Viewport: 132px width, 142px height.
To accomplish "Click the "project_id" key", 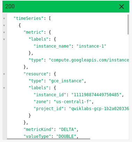I will click(x=48, y=109).
